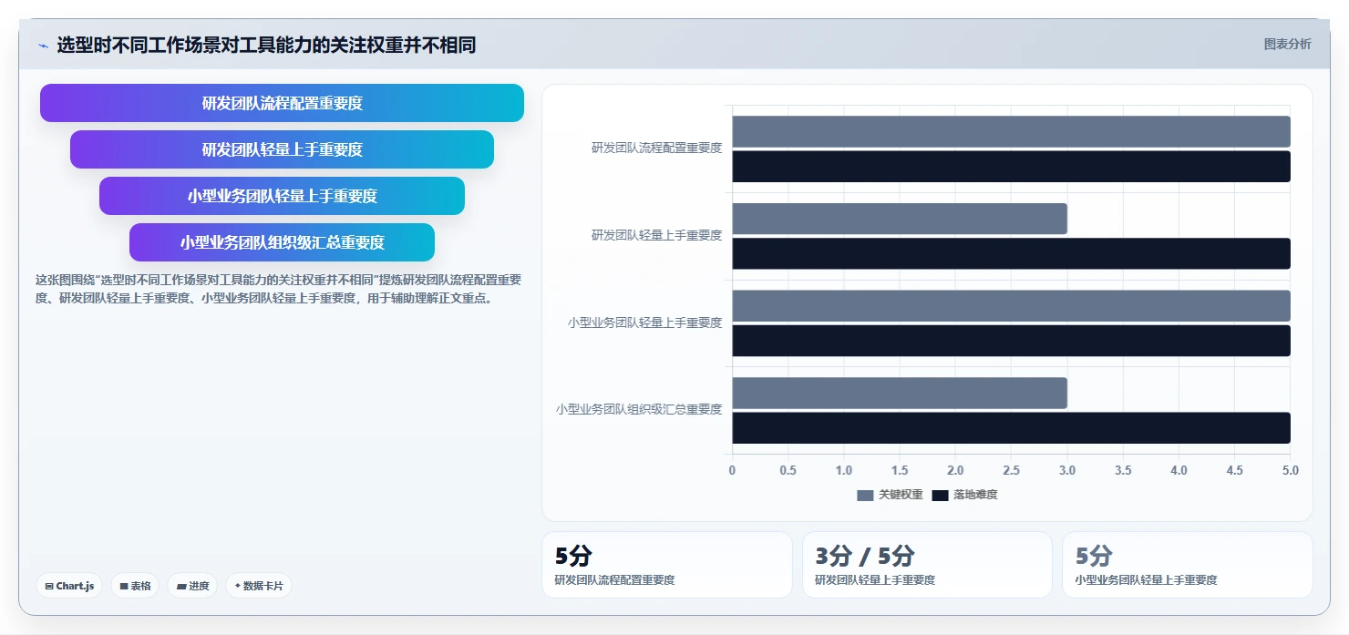Click y-axis label 研发团队流程配置重要度
The width and height of the screenshot is (1349, 635).
click(x=656, y=148)
